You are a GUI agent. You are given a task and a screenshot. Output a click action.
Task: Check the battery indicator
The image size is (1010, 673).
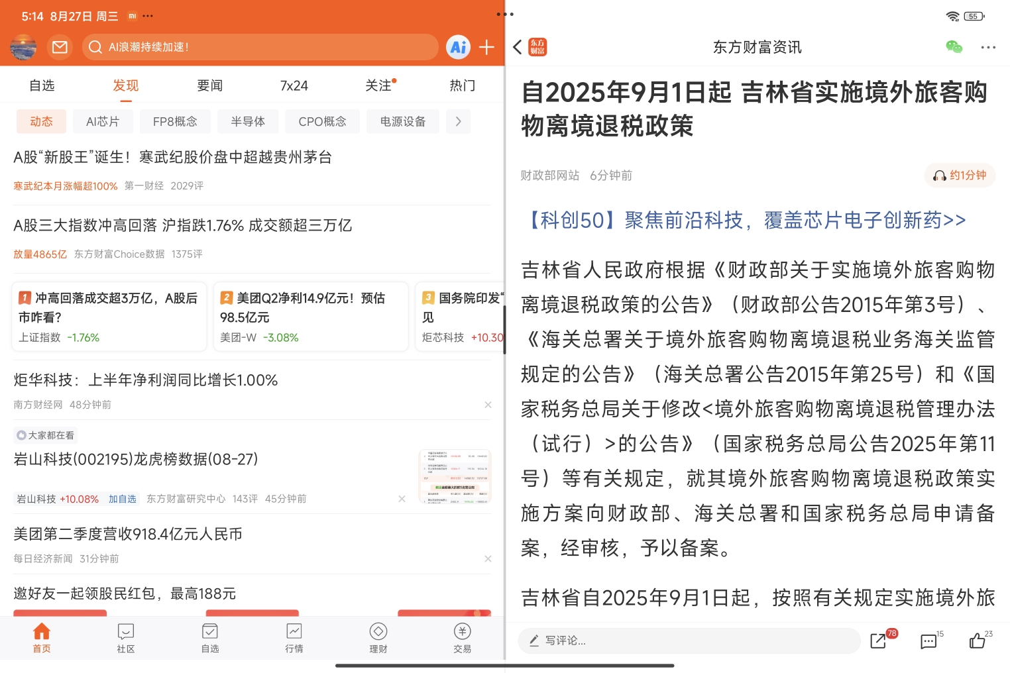(x=974, y=17)
